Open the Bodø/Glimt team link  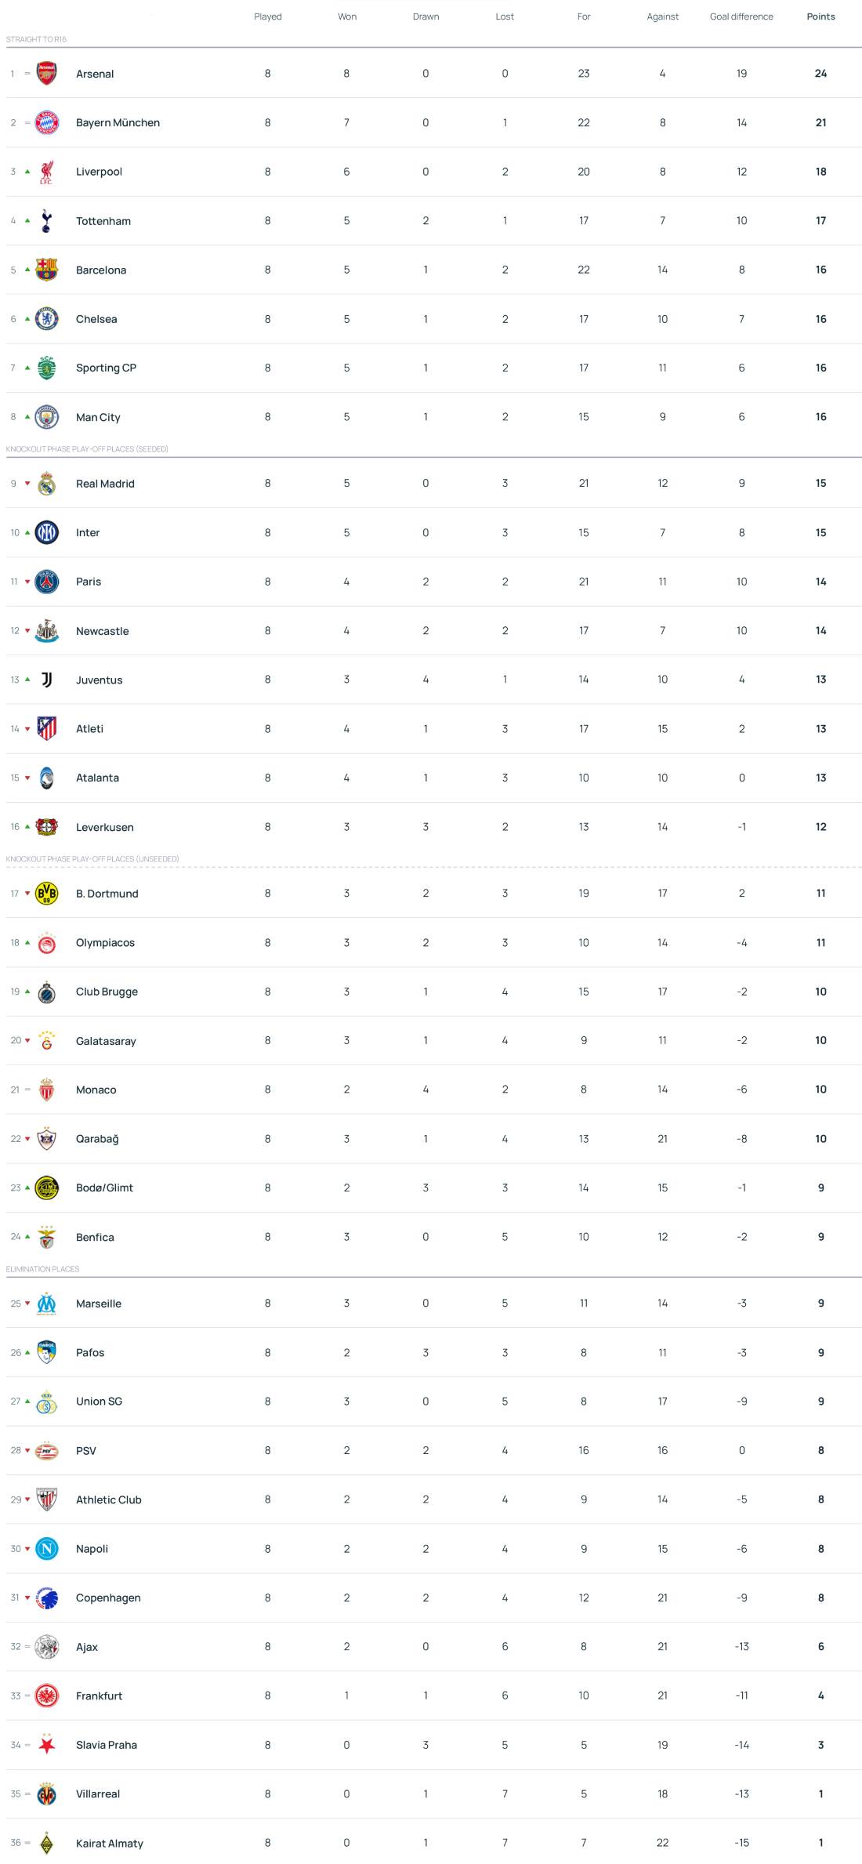point(104,1188)
